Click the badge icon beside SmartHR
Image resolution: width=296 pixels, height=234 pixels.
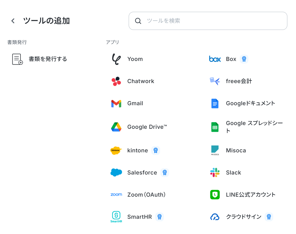tap(160, 217)
